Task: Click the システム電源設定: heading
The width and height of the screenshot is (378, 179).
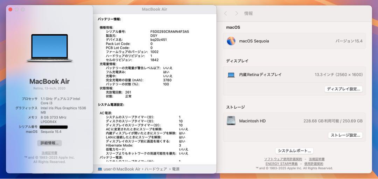Action: coord(111,105)
